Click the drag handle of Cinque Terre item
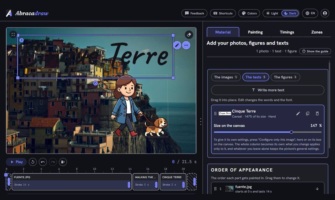The image size is (335, 200). (x=215, y=113)
